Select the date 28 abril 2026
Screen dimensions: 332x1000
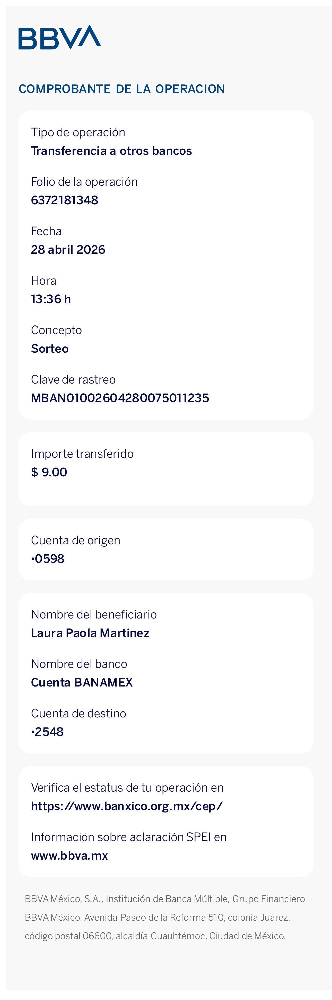pyautogui.click(x=68, y=250)
